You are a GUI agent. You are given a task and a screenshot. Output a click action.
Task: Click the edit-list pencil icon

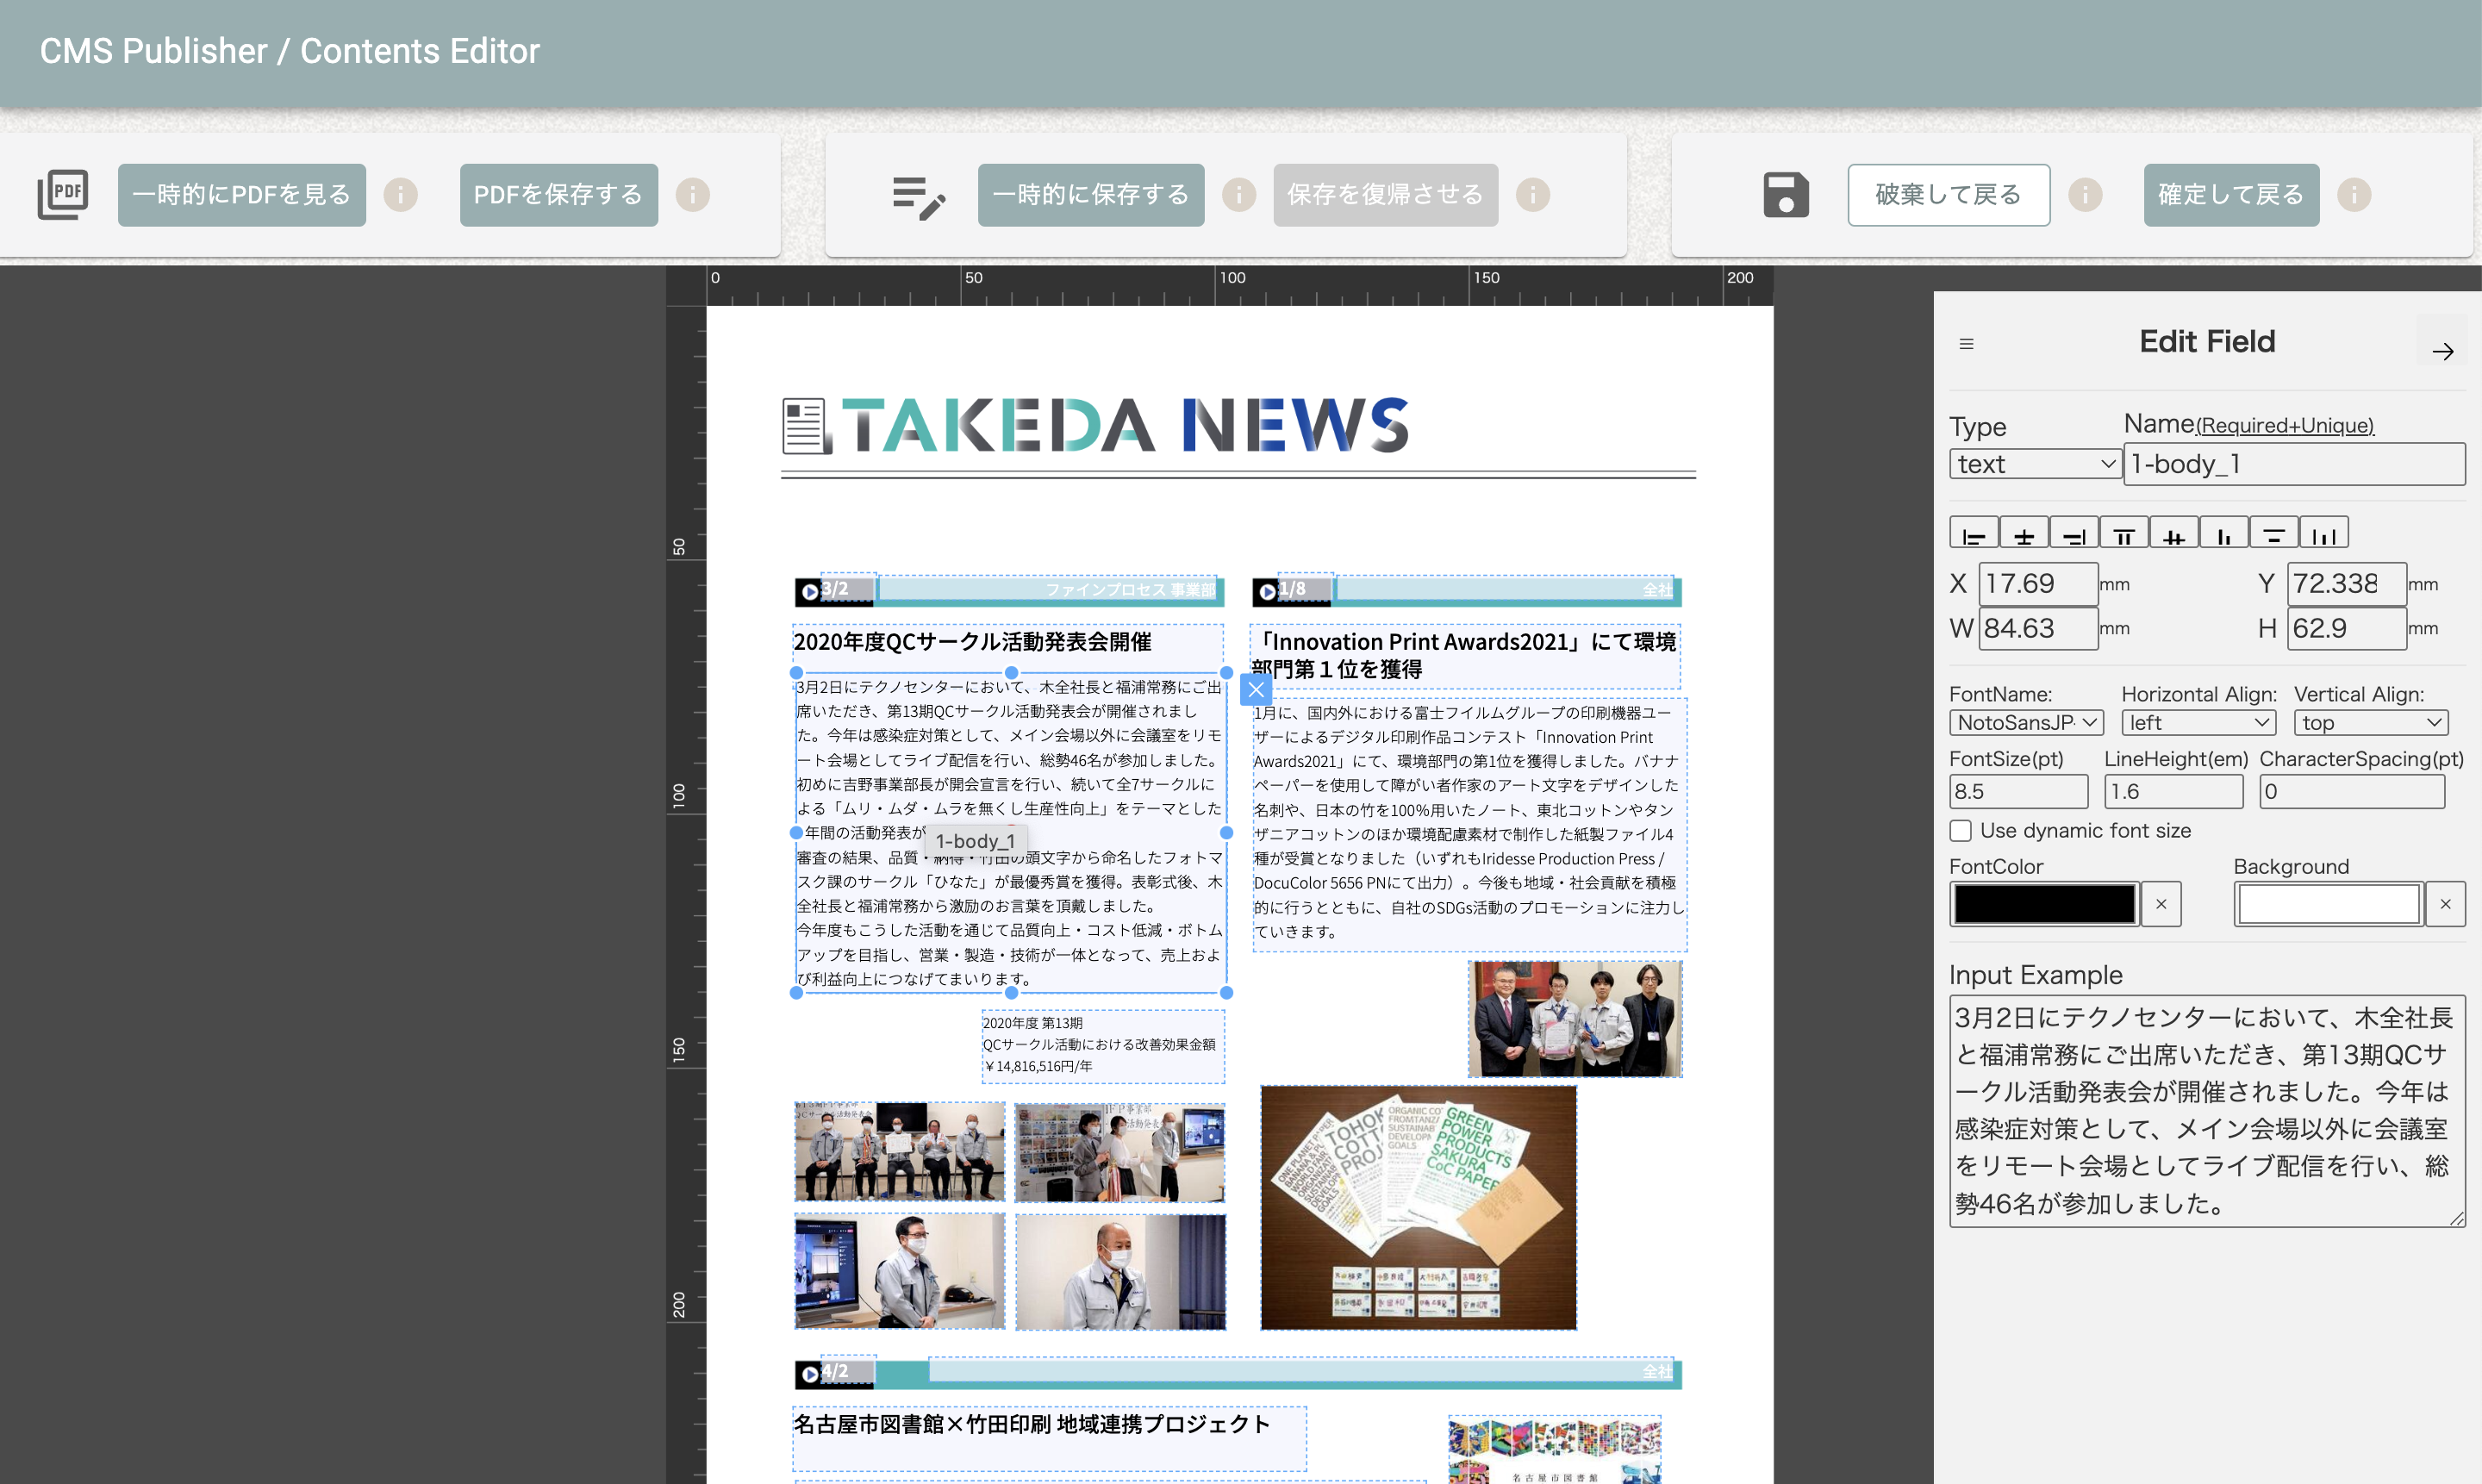[919, 197]
